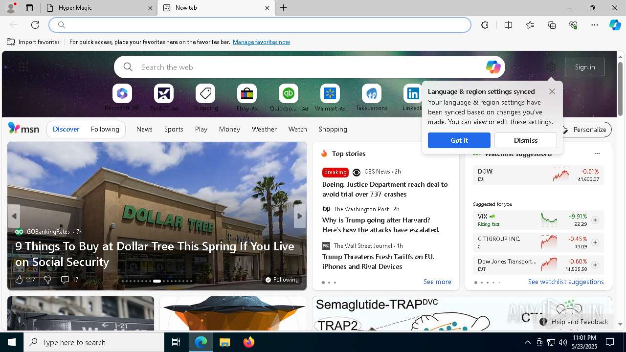Open Settings and more ellipsis
The height and width of the screenshot is (352, 626).
[595, 25]
